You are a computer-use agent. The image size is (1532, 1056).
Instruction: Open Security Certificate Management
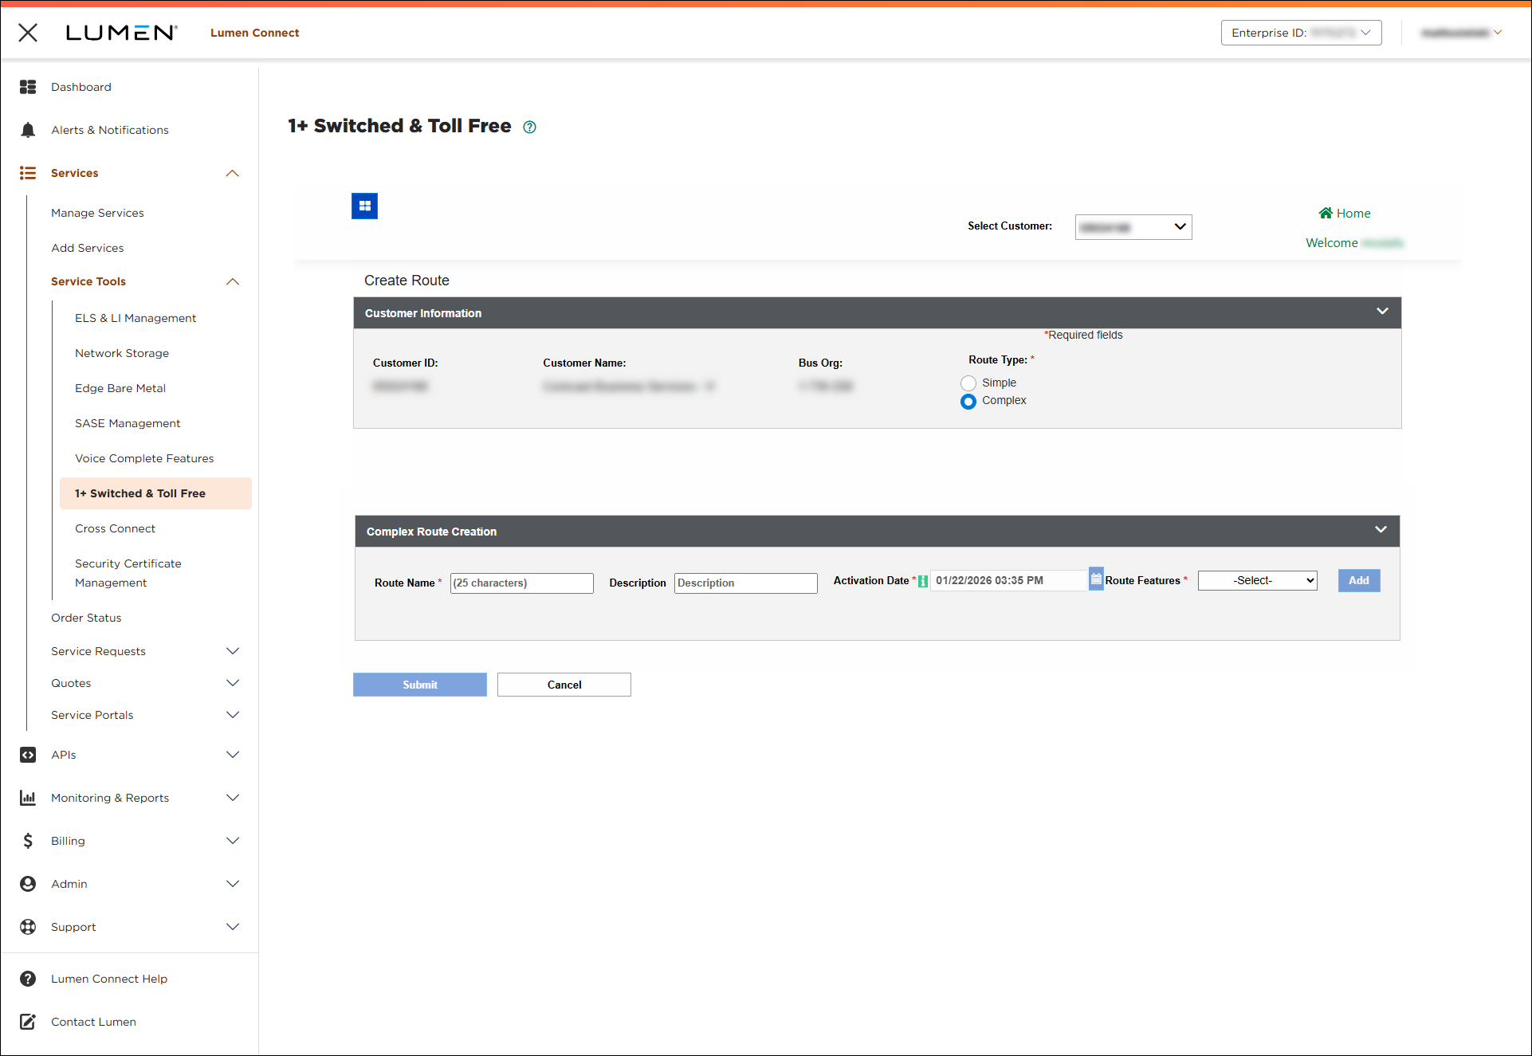point(128,573)
